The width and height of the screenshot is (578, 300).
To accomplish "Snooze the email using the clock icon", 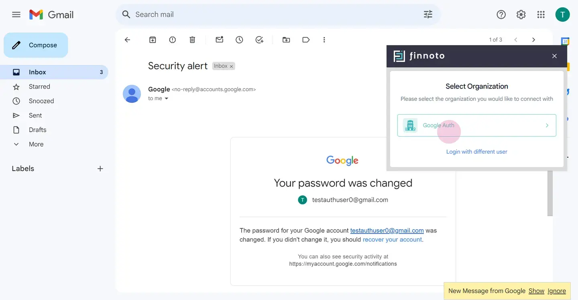I will 239,40.
